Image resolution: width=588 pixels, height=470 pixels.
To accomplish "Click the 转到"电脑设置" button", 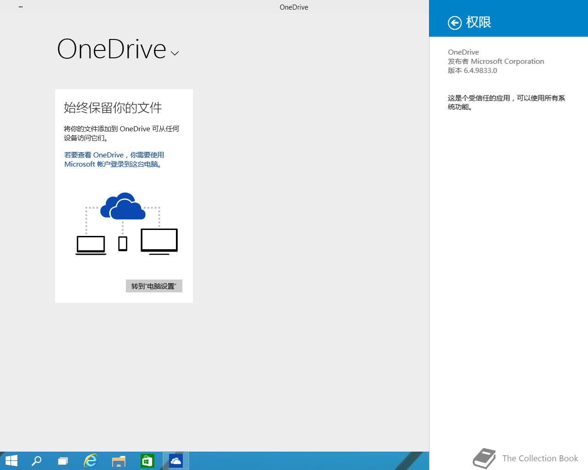I will click(154, 286).
